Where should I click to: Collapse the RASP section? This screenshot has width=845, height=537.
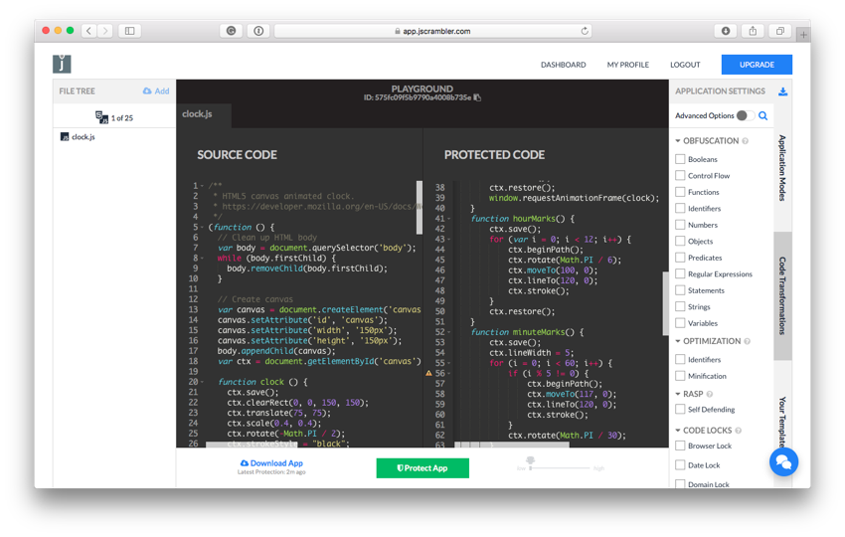[x=678, y=394]
